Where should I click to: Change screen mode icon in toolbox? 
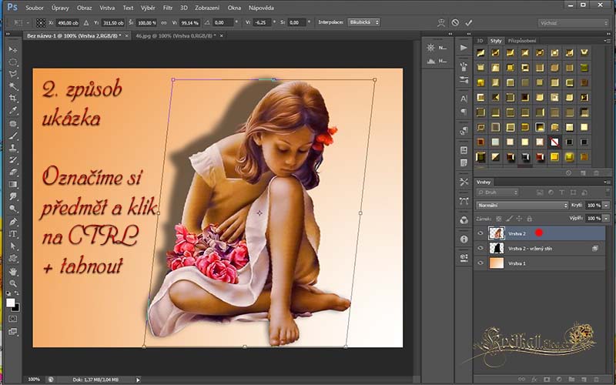tap(13, 332)
